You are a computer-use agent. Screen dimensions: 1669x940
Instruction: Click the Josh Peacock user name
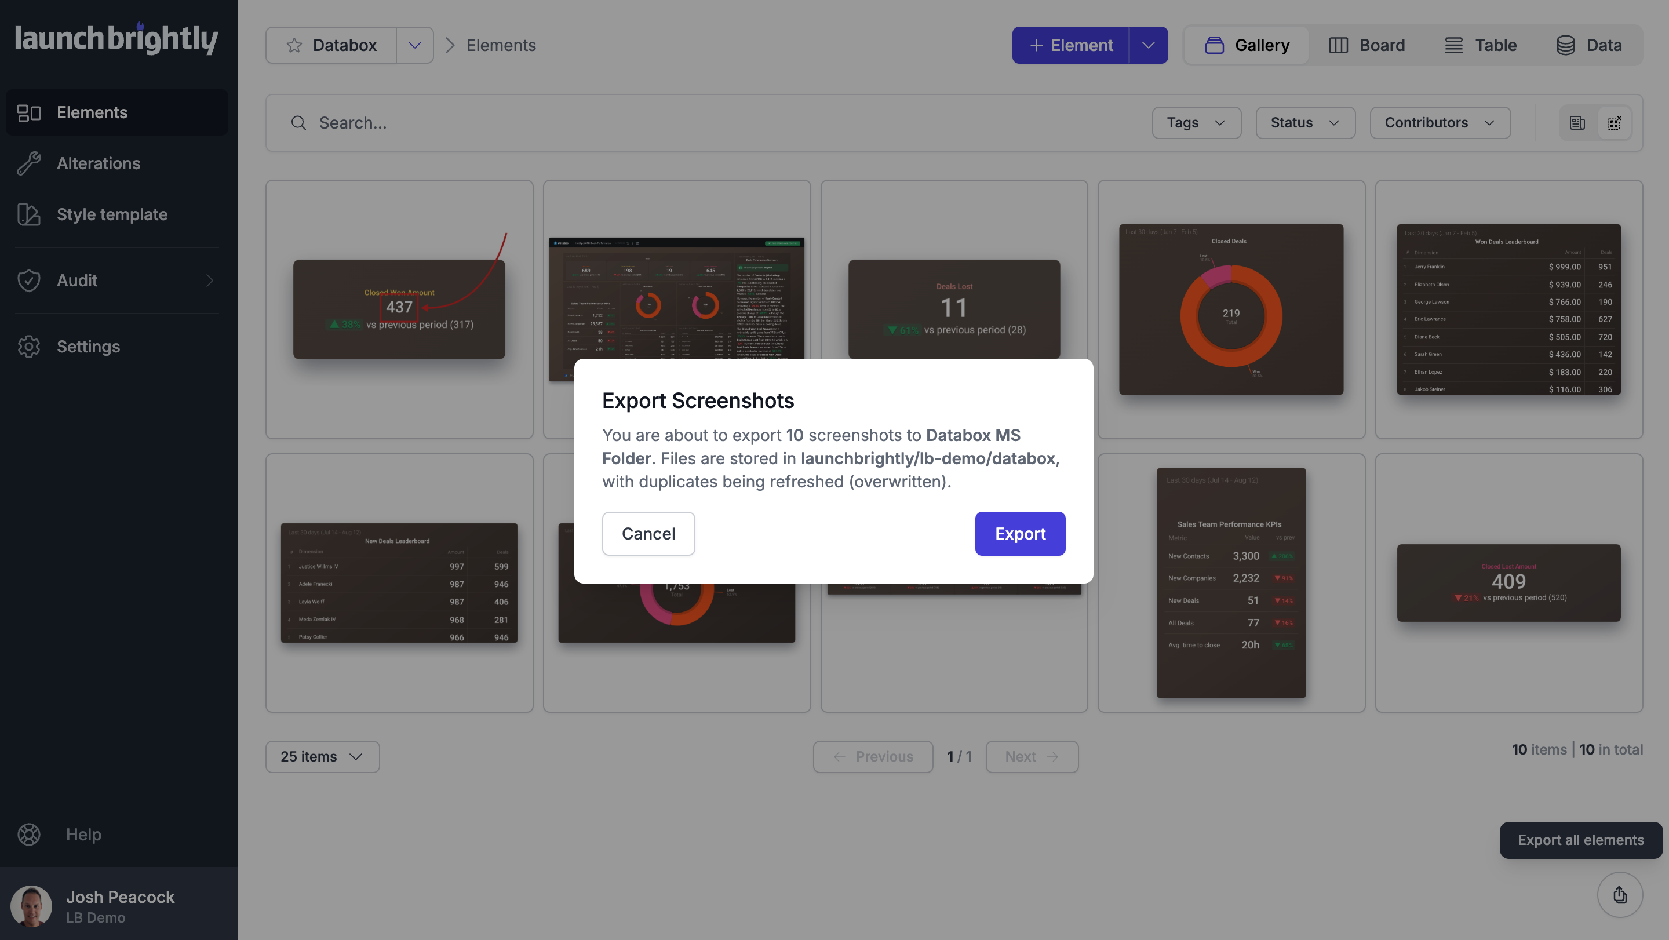(121, 897)
